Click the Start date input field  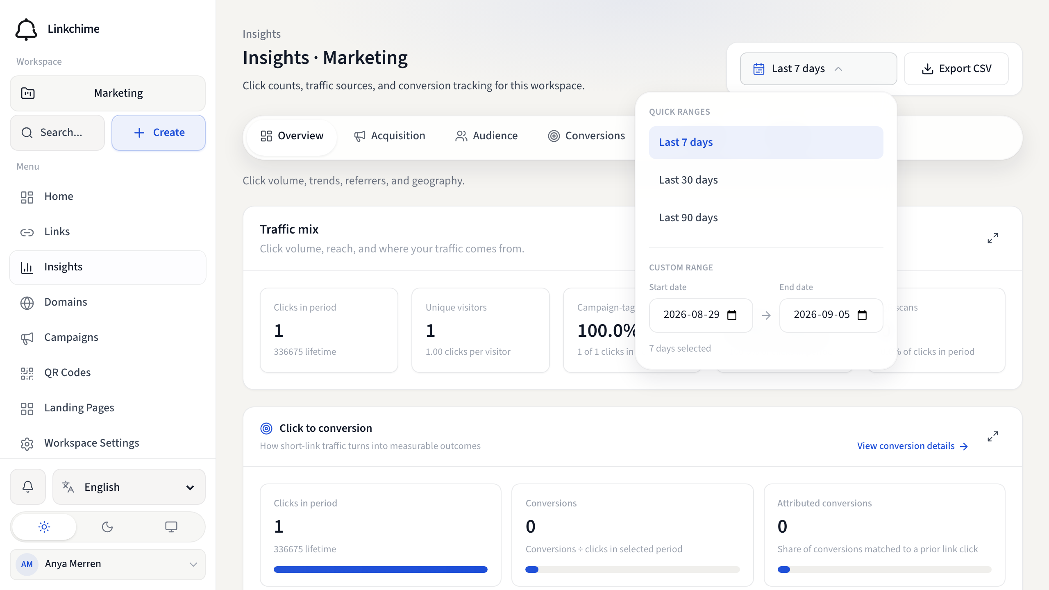701,315
